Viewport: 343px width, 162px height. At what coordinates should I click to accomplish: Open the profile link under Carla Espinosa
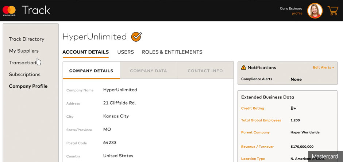pos(297,14)
